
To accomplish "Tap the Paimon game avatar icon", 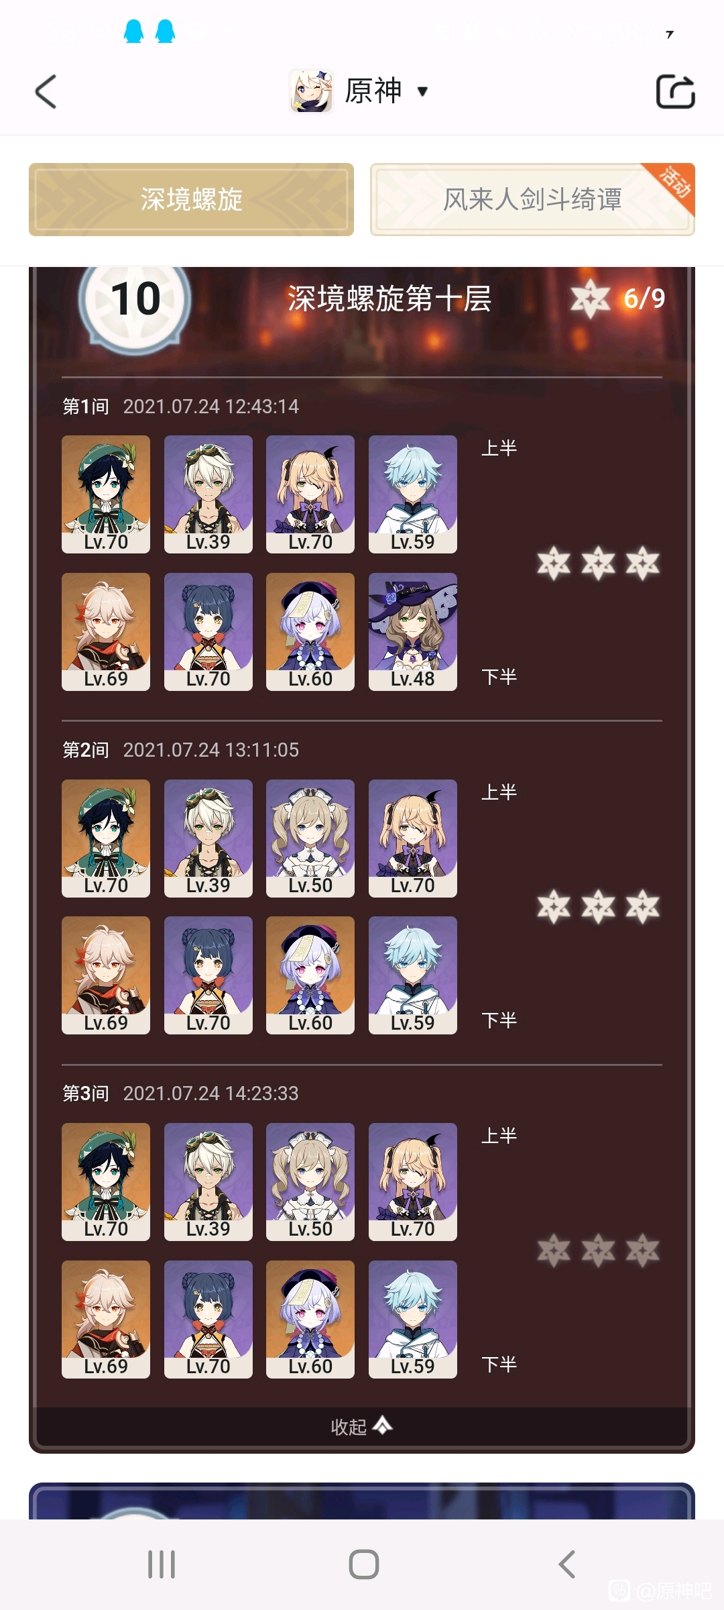I will click(x=311, y=91).
